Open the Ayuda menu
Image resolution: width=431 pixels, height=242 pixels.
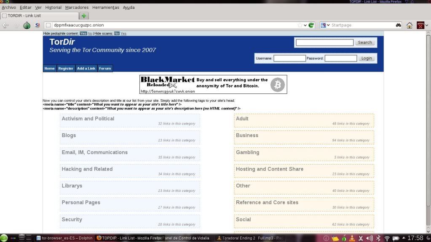pyautogui.click(x=128, y=8)
